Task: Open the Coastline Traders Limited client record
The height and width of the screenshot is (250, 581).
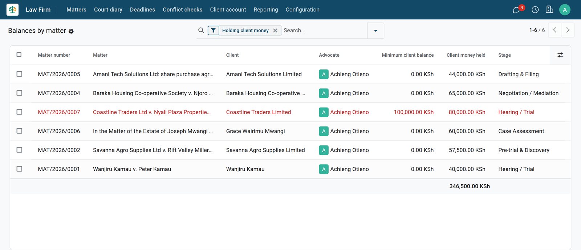Action: tap(259, 112)
